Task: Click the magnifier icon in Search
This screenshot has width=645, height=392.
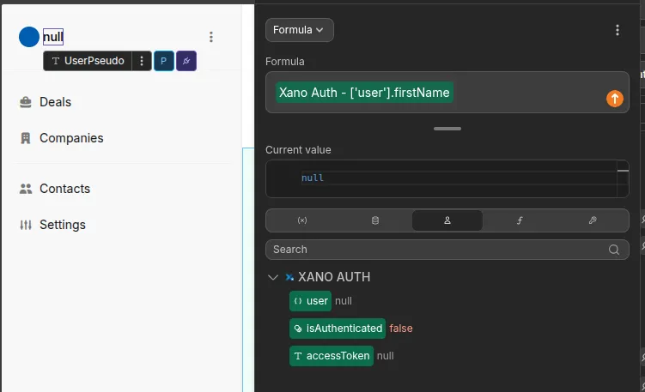Action: 614,250
